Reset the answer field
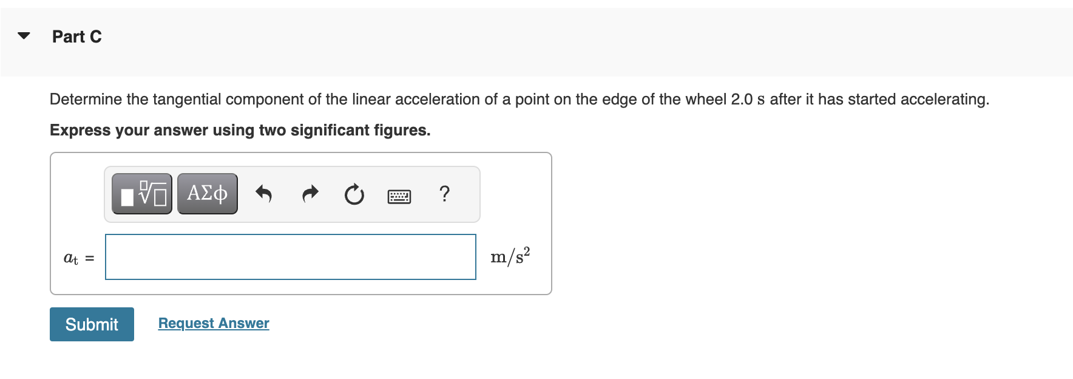The image size is (1073, 379). 354,193
